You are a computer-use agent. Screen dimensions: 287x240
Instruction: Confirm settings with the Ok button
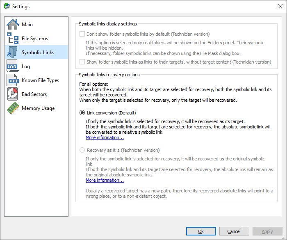tap(201, 231)
